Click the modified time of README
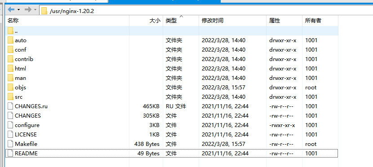Viewport: 373px width, 167px height. pyautogui.click(x=225, y=154)
